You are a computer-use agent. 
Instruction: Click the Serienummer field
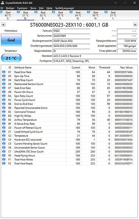click(71, 36)
